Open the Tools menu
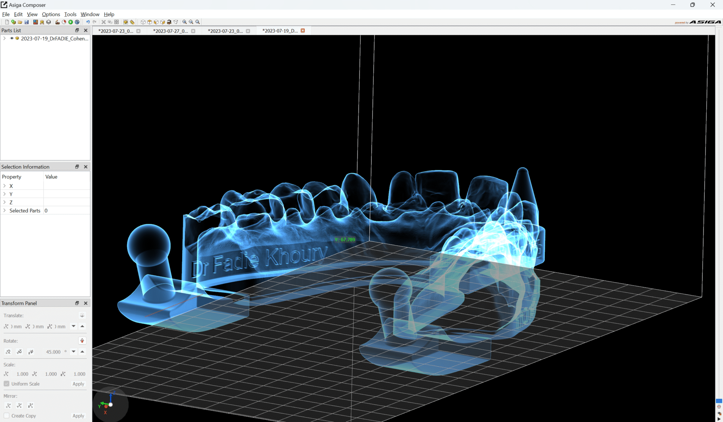Screen dimensions: 723x422 [x=70, y=14]
